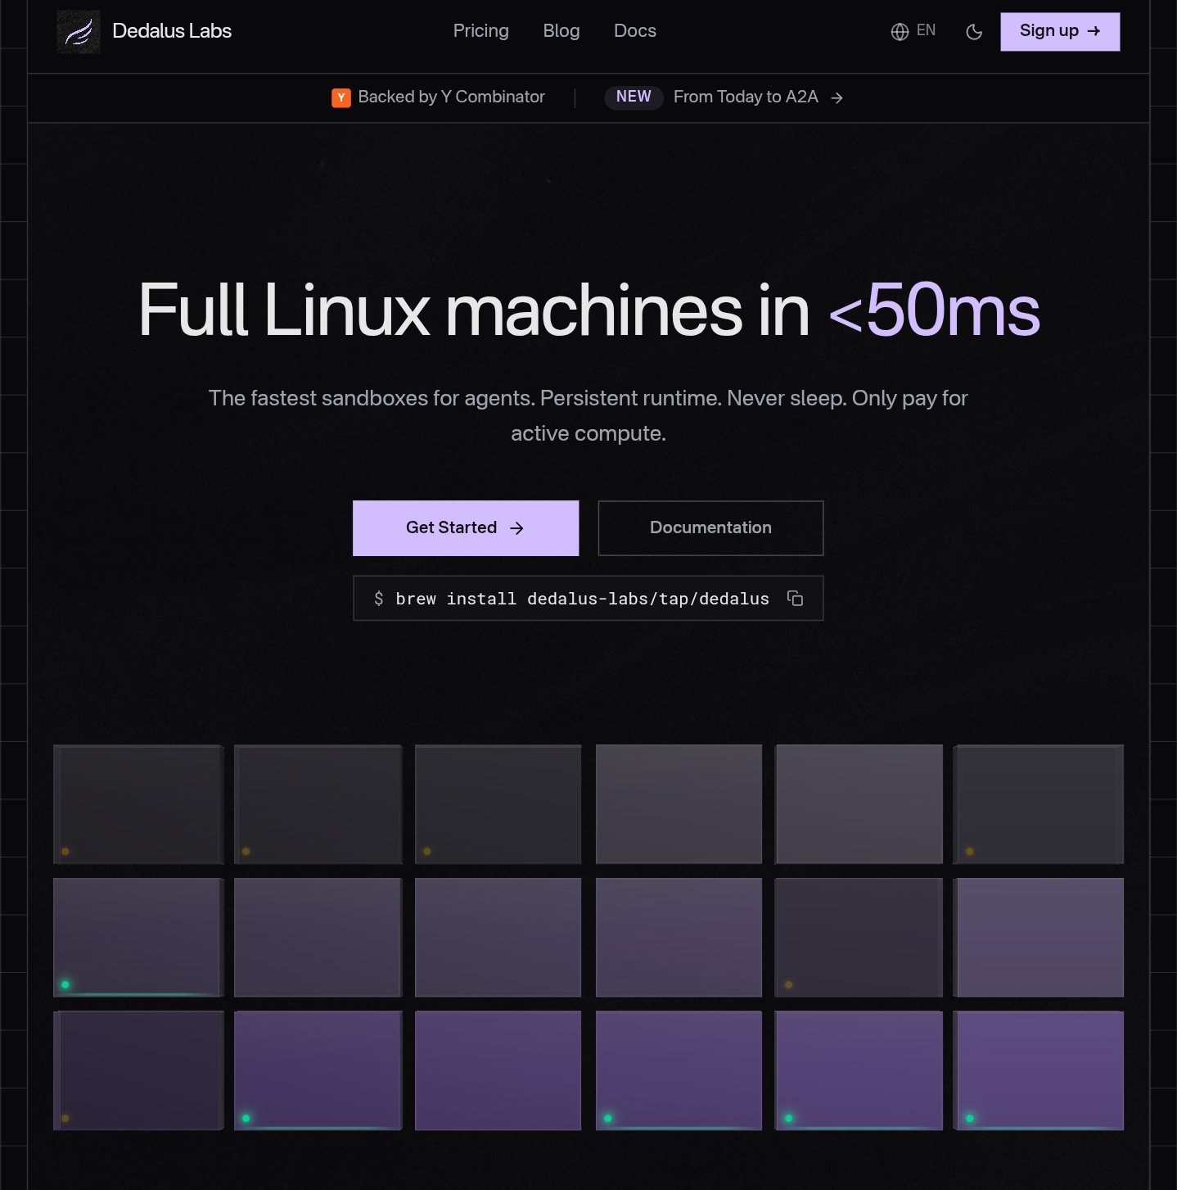1177x1190 pixels.
Task: Open the From Today to A2A announcement
Action: coord(745,97)
